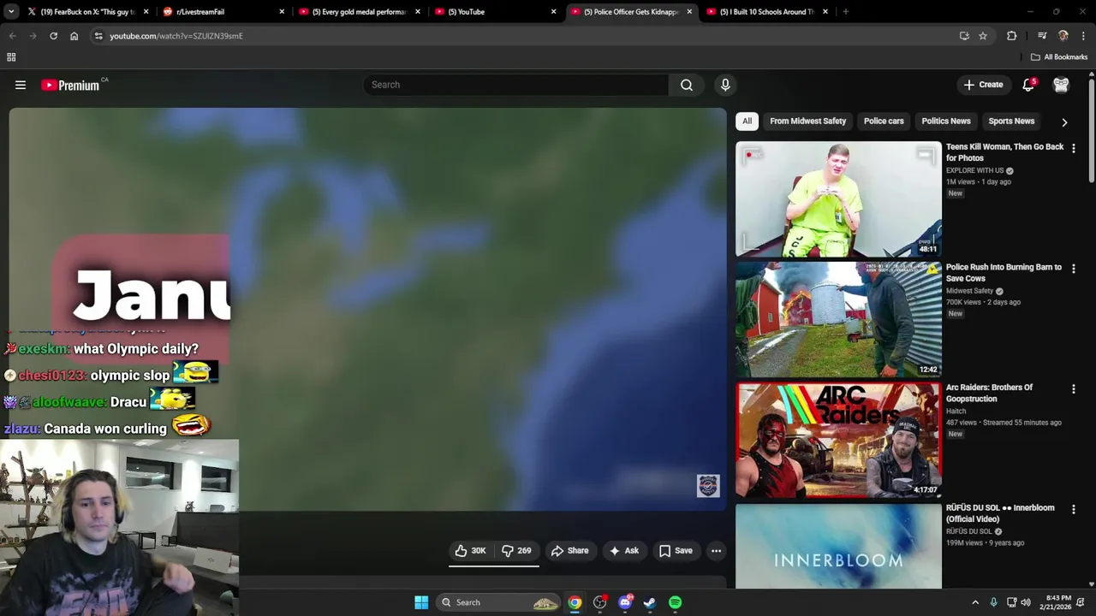
Task: Dislike the video showing 269
Action: click(x=516, y=551)
